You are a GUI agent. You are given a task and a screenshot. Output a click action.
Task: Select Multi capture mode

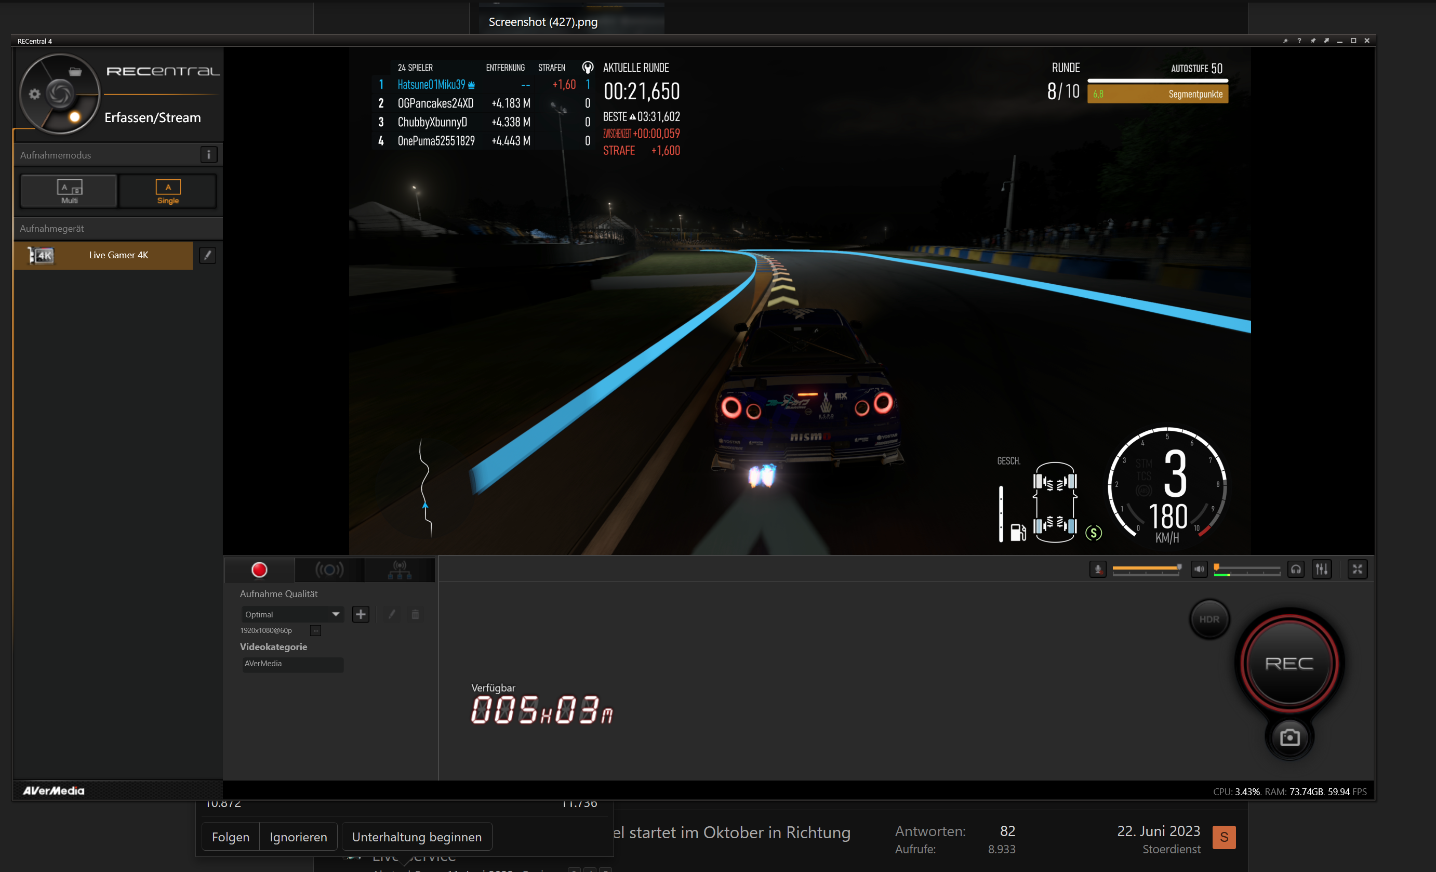pos(69,191)
